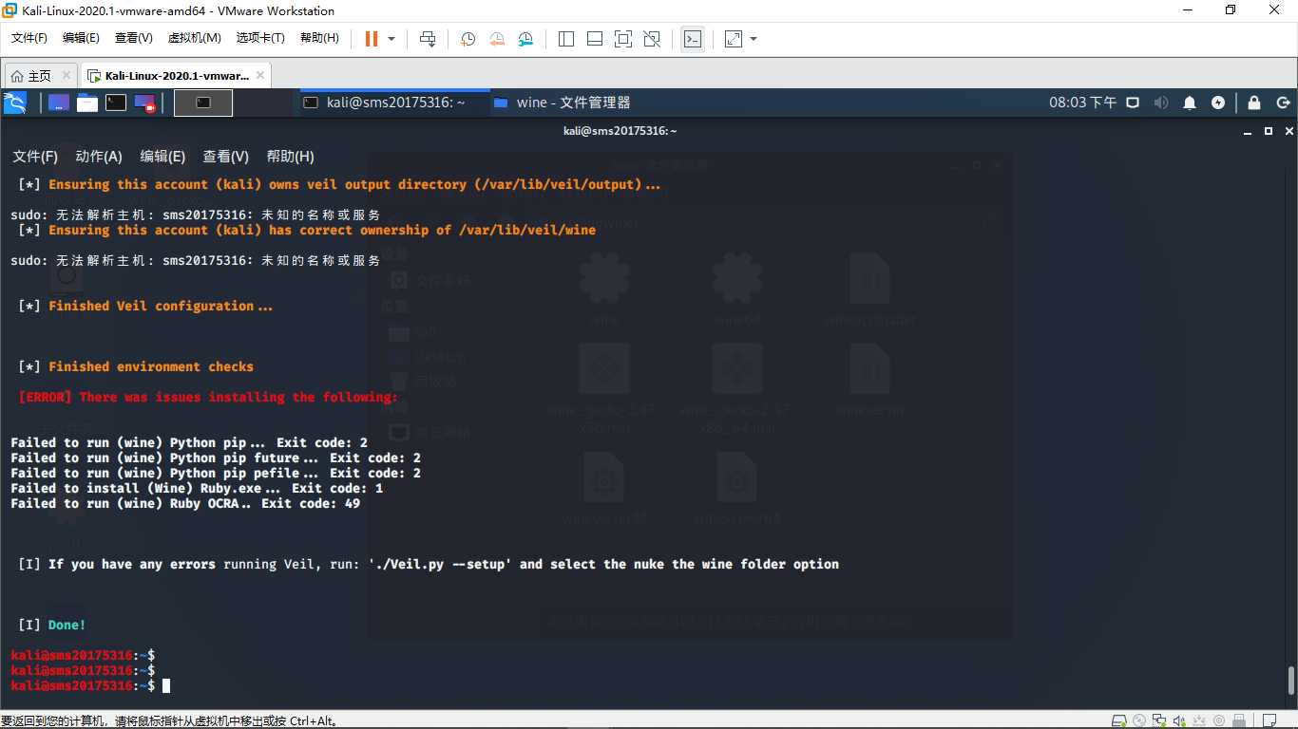
Task: Click the sound card status icon
Action: (x=1179, y=721)
